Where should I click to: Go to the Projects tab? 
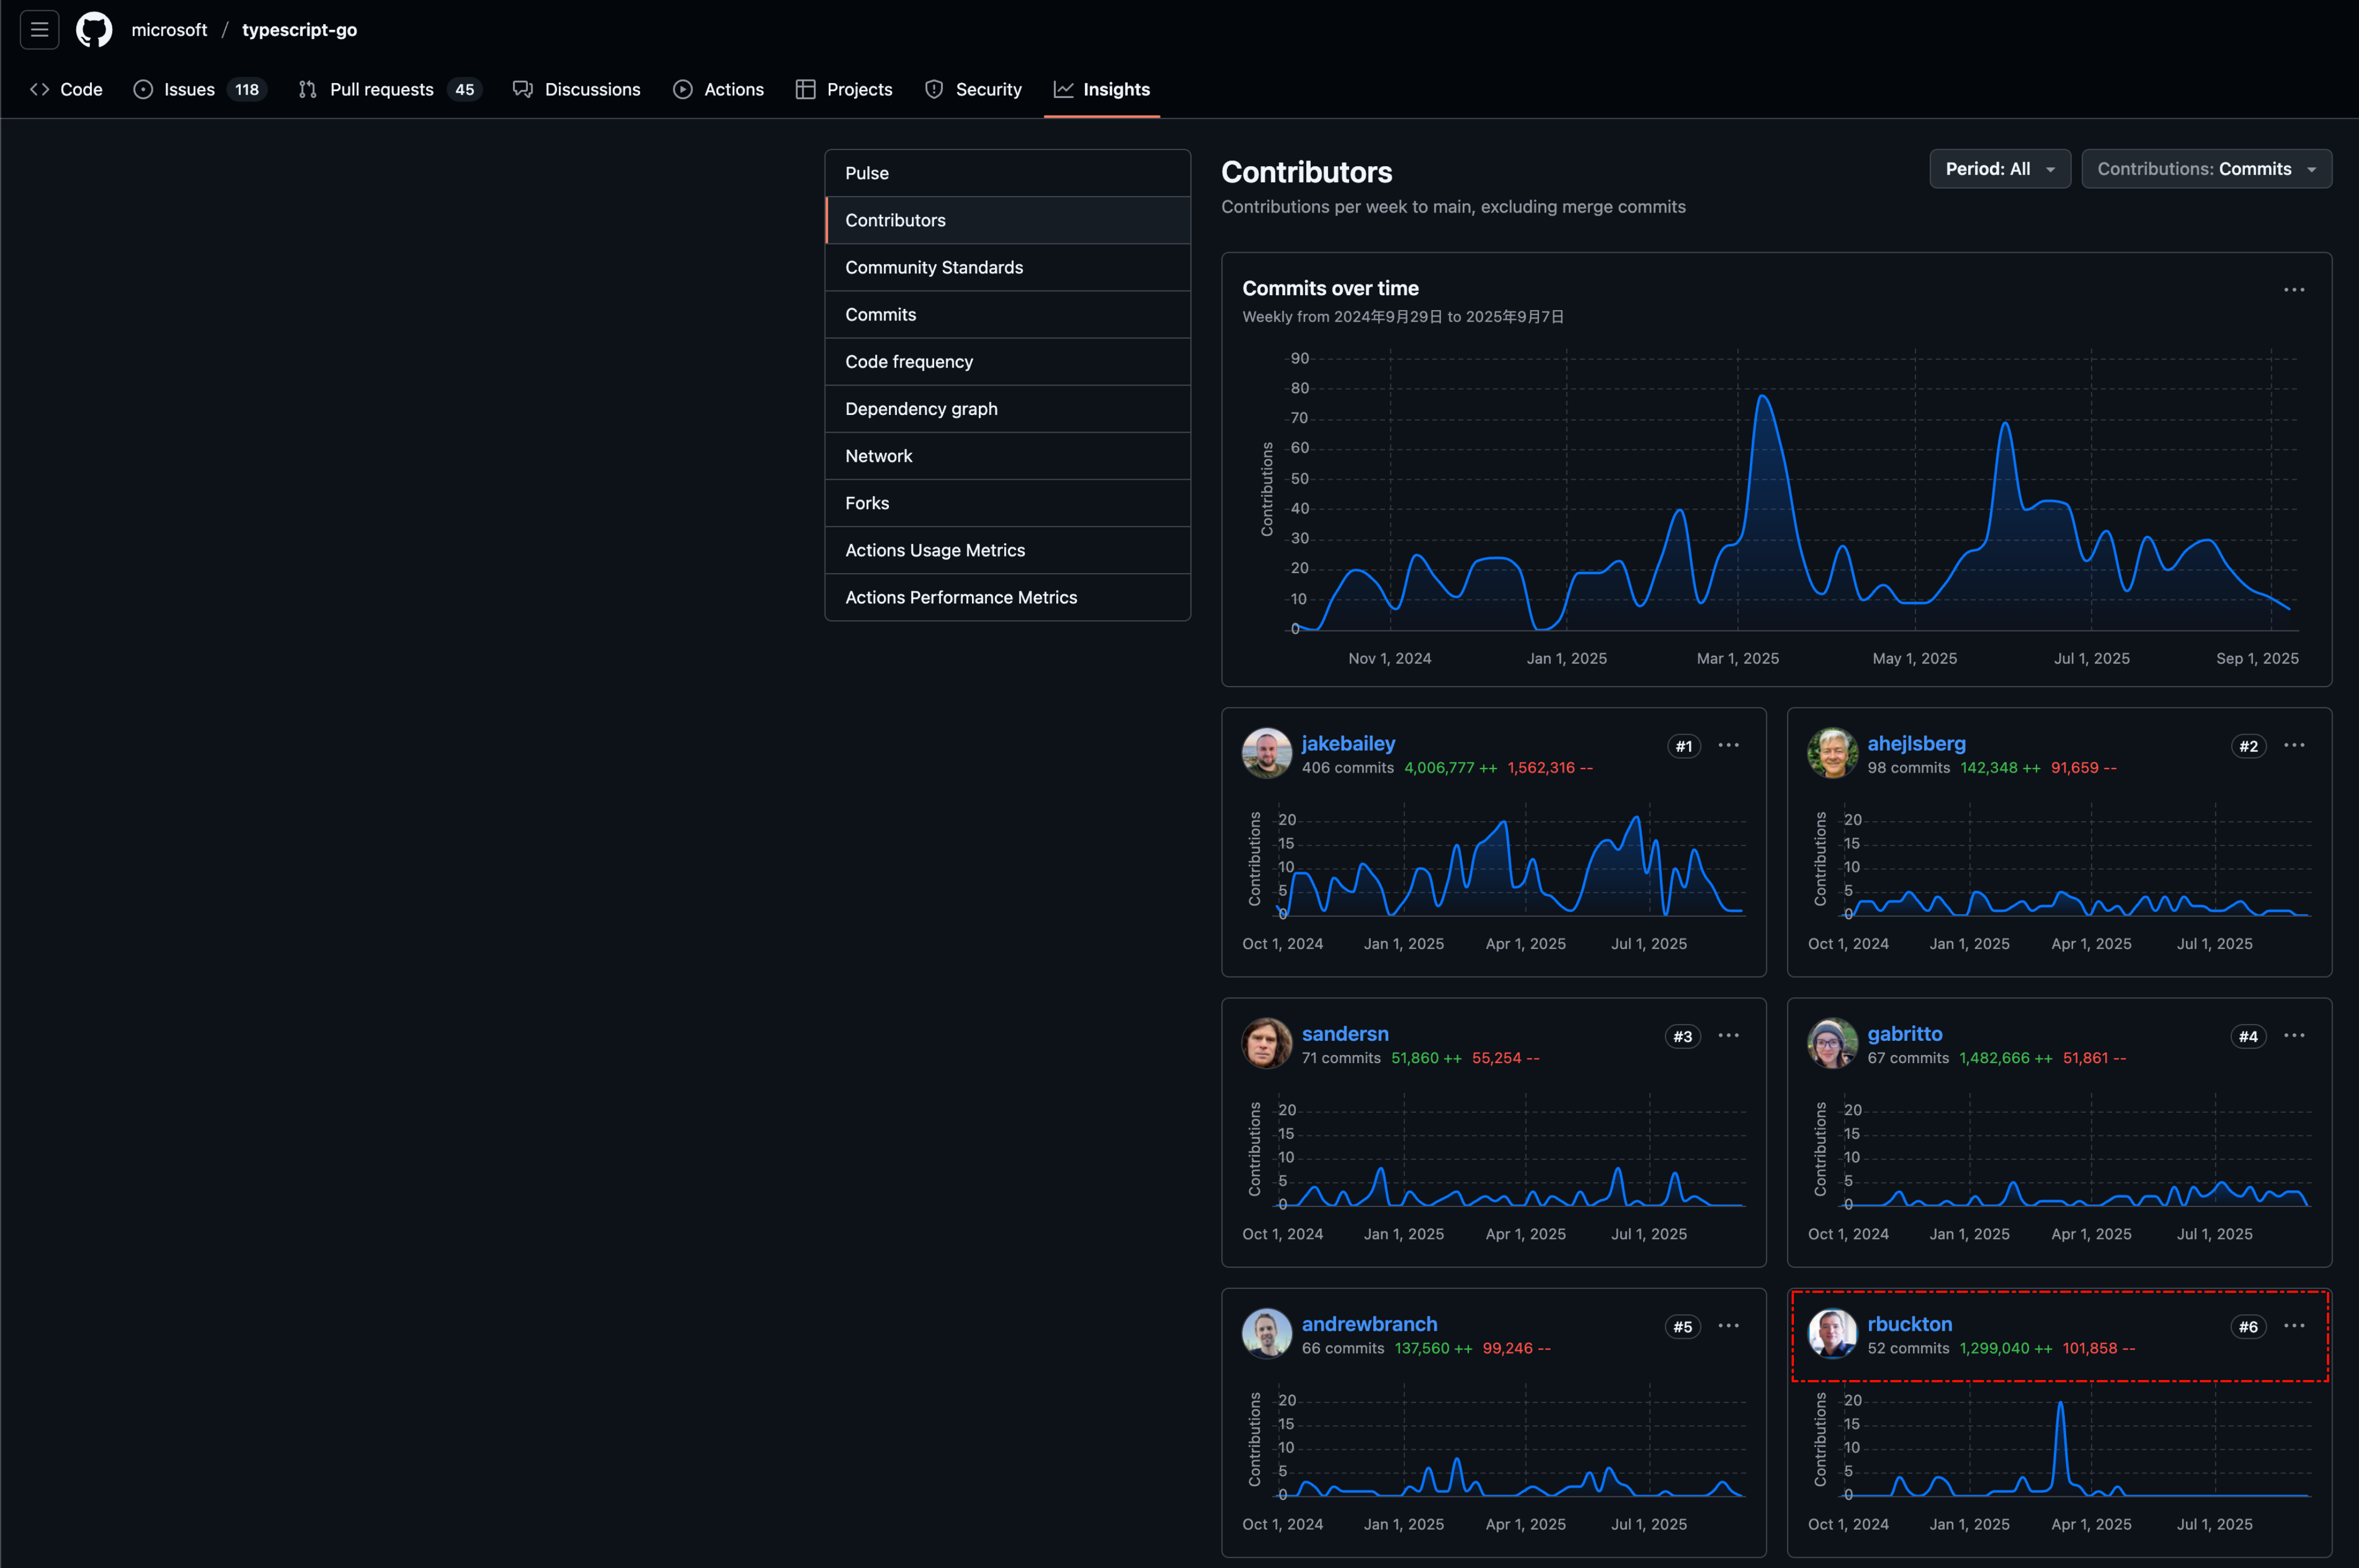tap(844, 89)
